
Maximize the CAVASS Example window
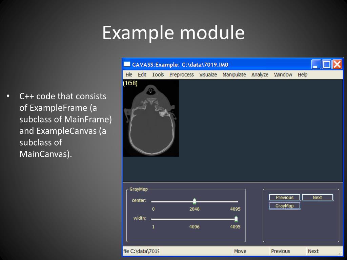click(327, 64)
